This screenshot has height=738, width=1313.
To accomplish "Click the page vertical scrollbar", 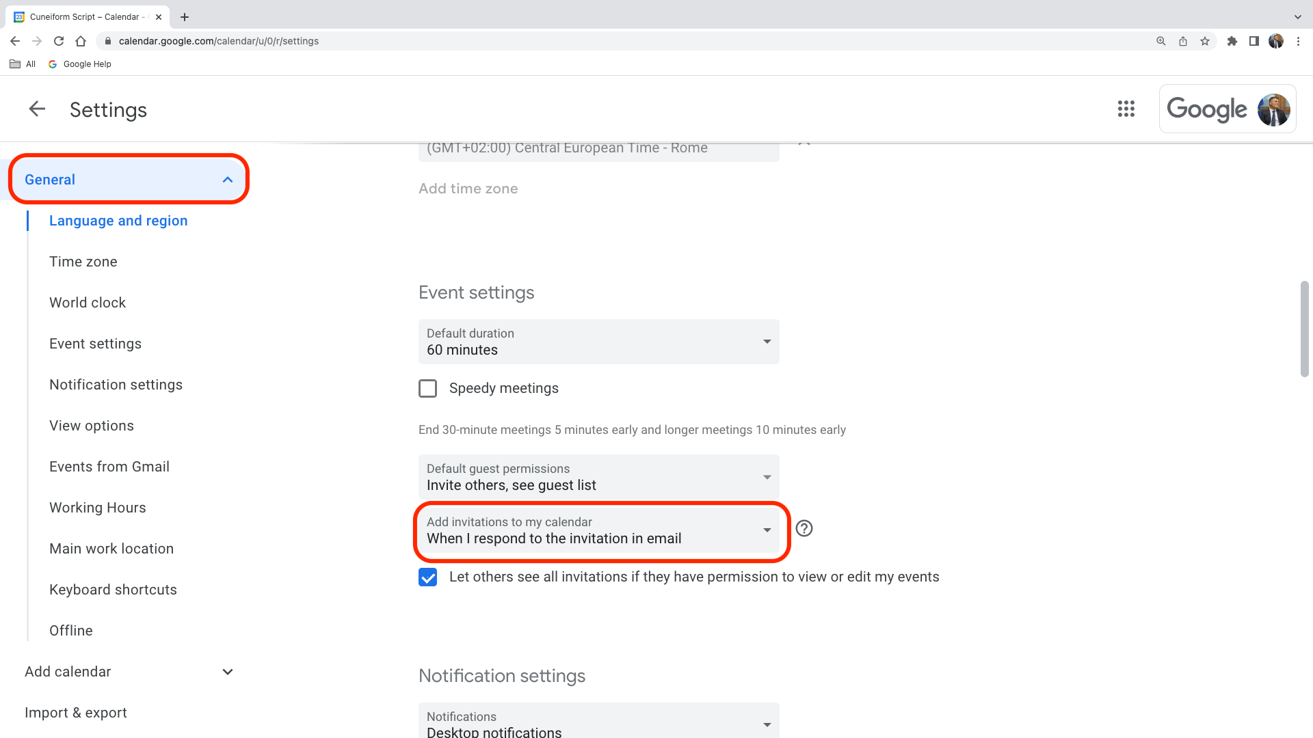I will [x=1304, y=328].
